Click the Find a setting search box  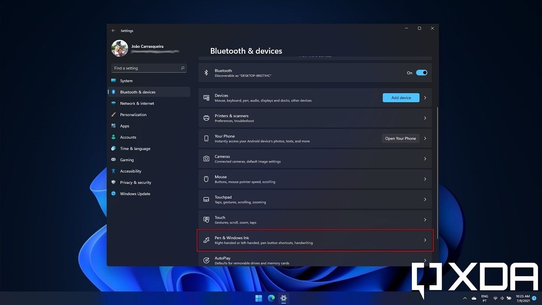coord(149,68)
